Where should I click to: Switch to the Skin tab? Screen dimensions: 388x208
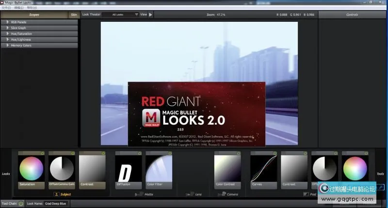coord(74,15)
